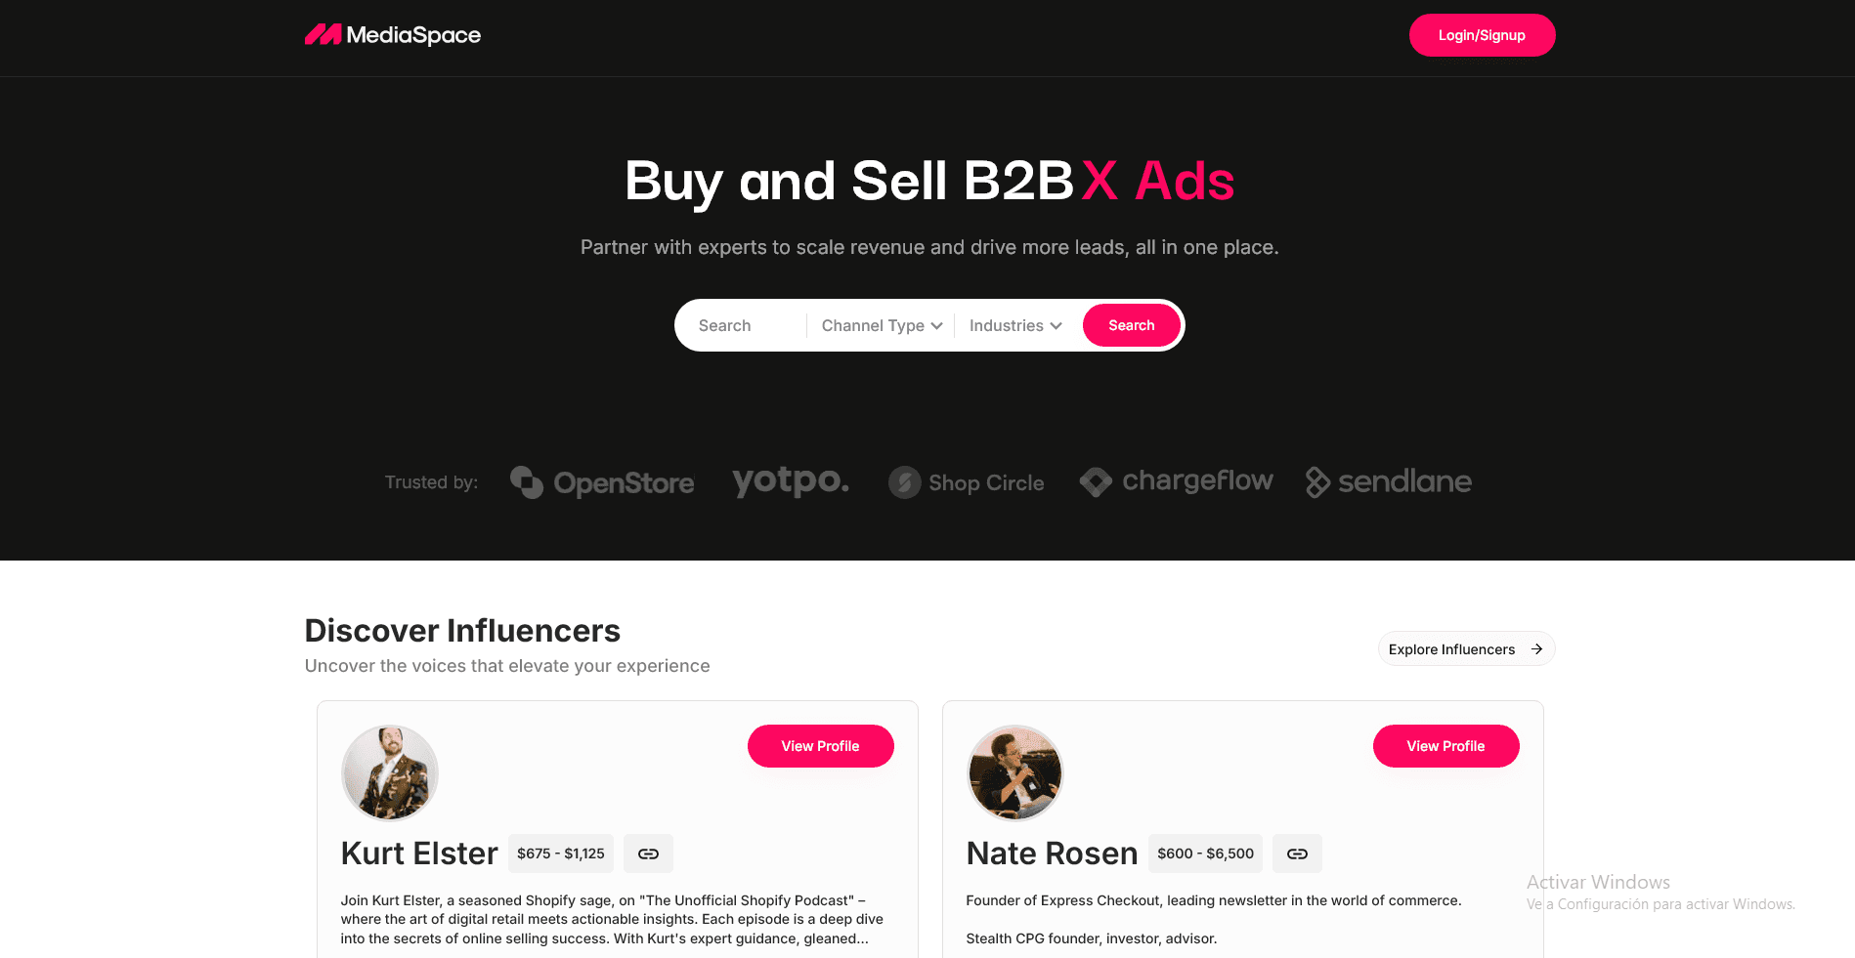Expand the Industries dropdown
This screenshot has height=958, width=1855.
[1015, 326]
